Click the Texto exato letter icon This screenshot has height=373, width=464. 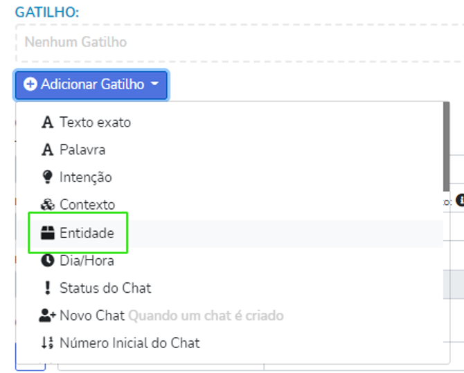tap(47, 122)
